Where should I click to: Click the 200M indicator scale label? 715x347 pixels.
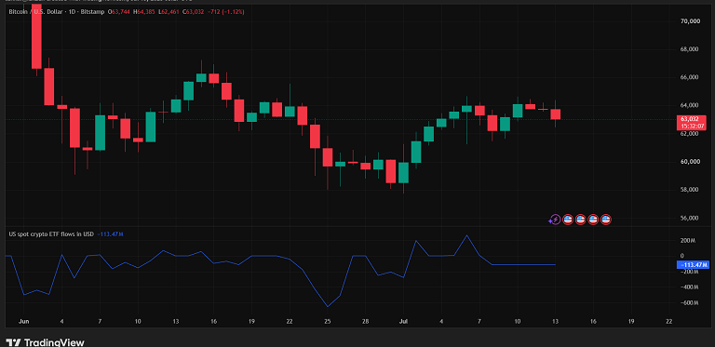(x=687, y=240)
